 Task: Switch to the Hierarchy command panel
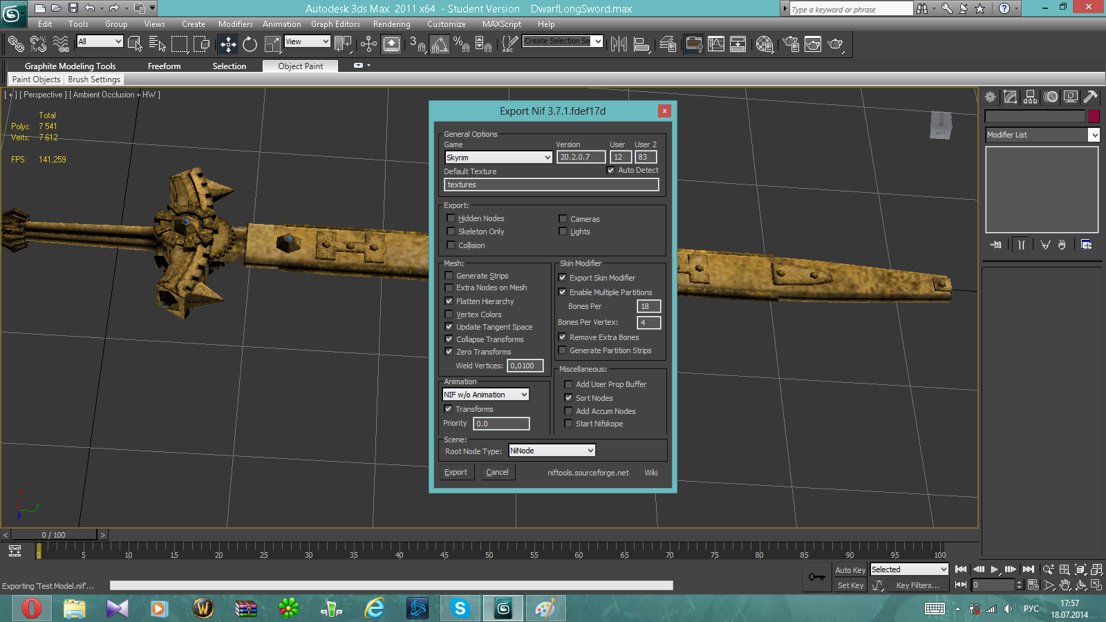[x=1031, y=97]
